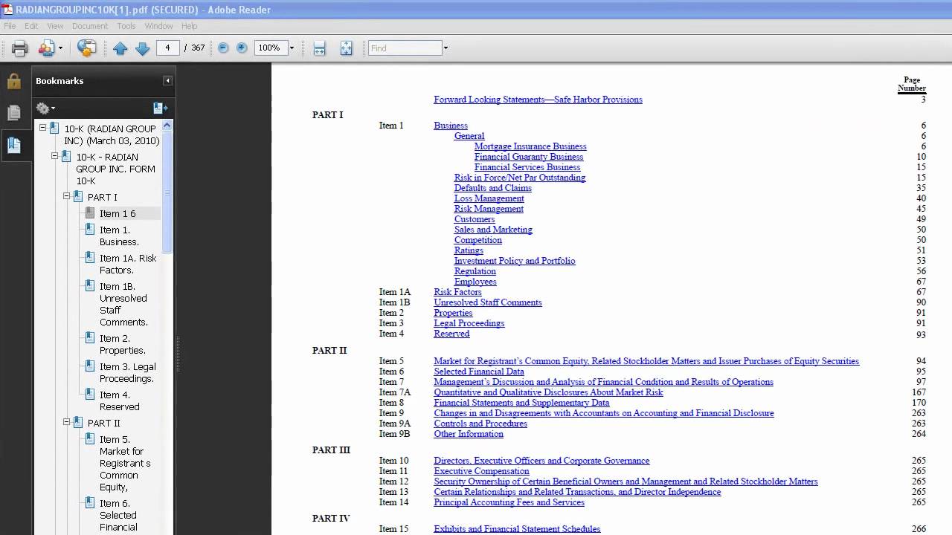Open the File menu
The width and height of the screenshot is (952, 535).
10,26
